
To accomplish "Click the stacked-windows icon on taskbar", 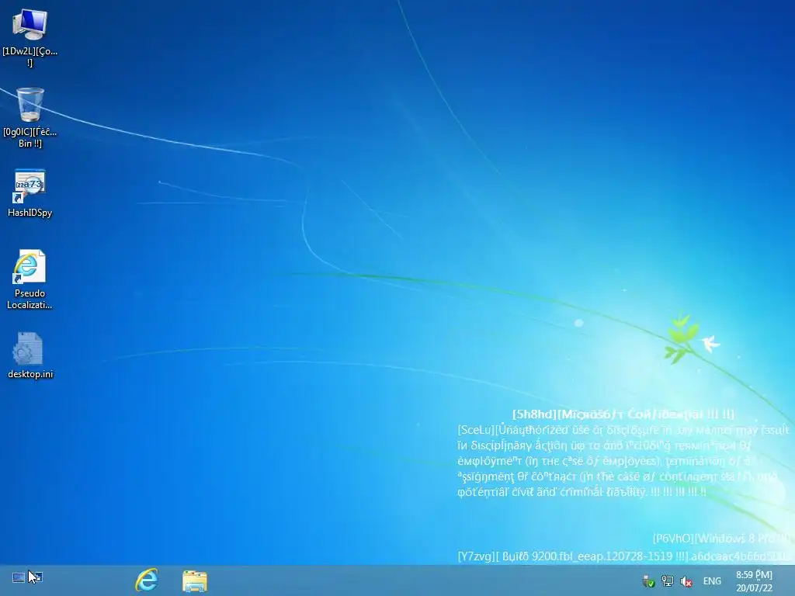I will click(x=36, y=577).
